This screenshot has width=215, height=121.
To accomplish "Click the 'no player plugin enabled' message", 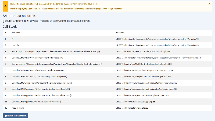I will (x=66, y=9).
